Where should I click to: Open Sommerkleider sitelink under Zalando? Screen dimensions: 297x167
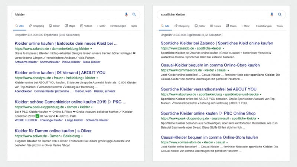pos(50,62)
